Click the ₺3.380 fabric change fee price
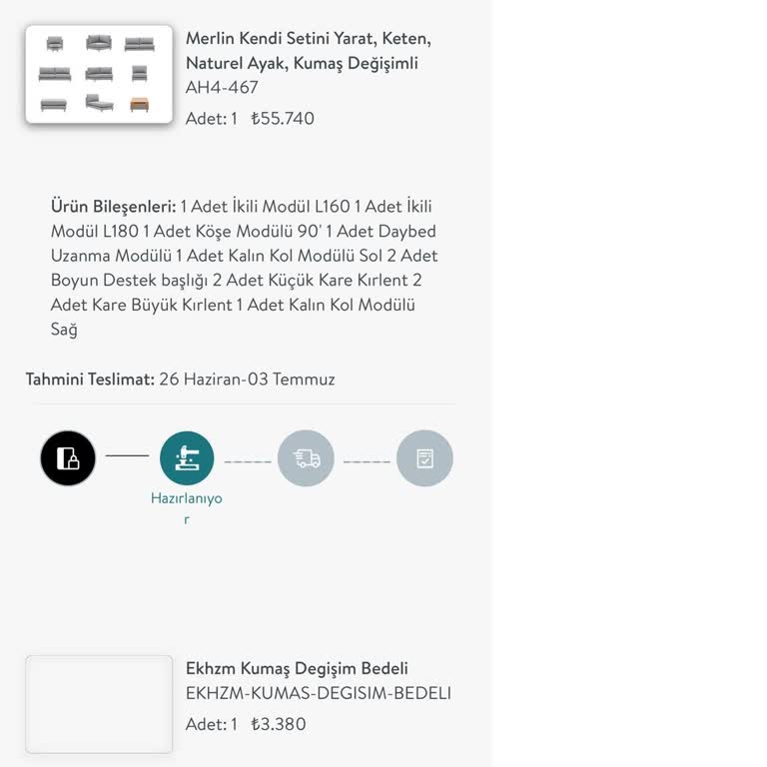 point(279,724)
